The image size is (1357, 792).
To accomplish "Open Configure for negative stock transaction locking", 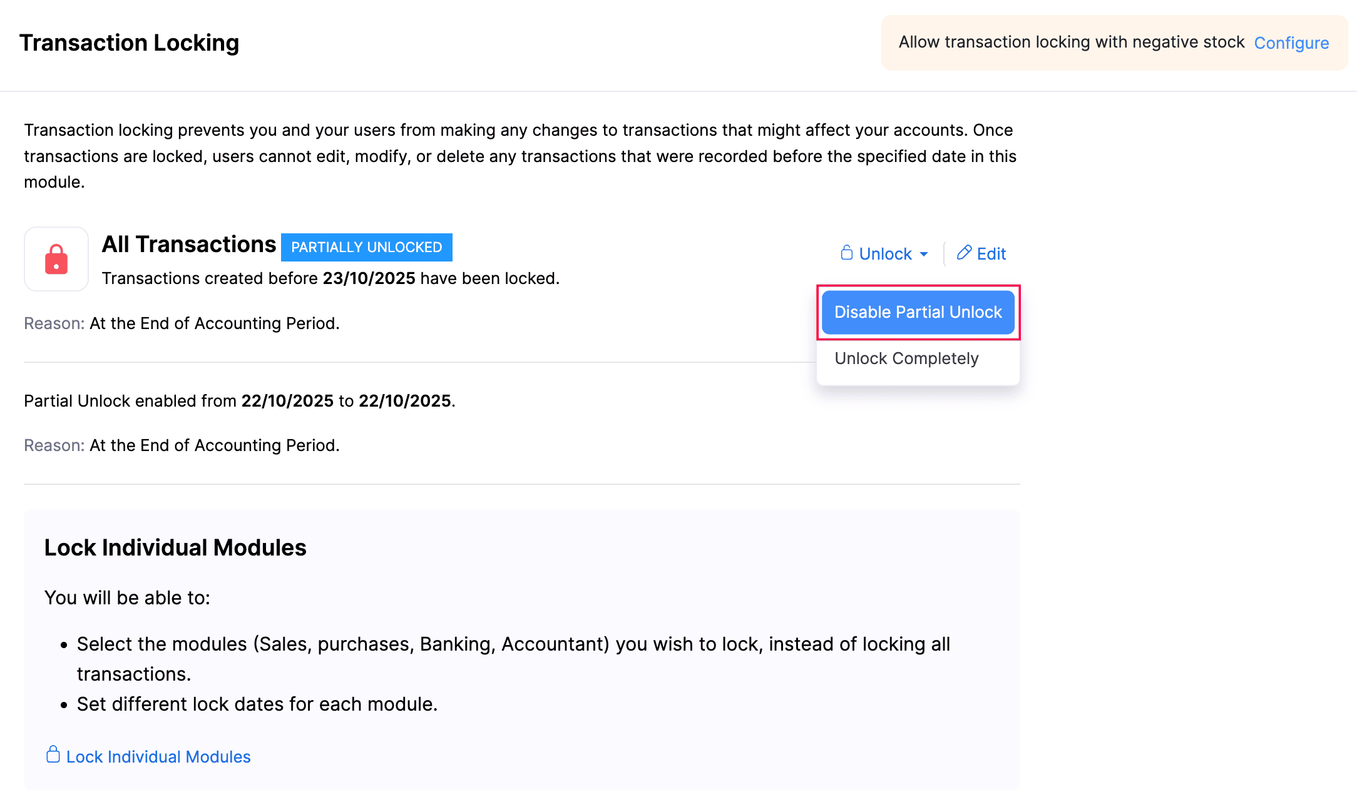I will (x=1291, y=43).
